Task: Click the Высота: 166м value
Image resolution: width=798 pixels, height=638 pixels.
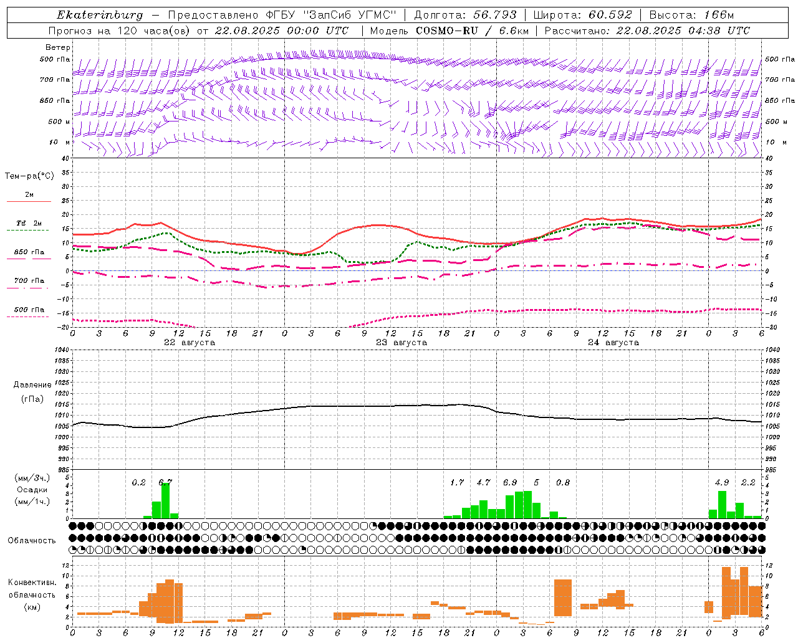Action: pyautogui.click(x=692, y=15)
